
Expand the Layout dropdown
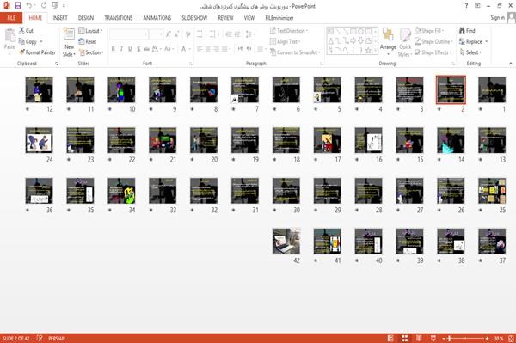(x=90, y=31)
